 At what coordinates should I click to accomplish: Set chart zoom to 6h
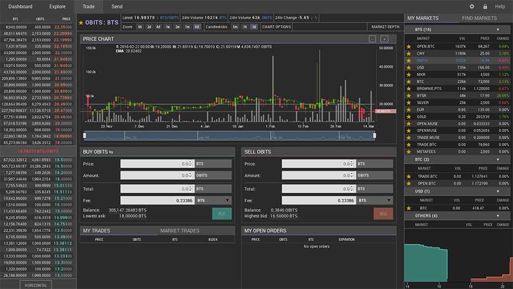click(x=140, y=27)
